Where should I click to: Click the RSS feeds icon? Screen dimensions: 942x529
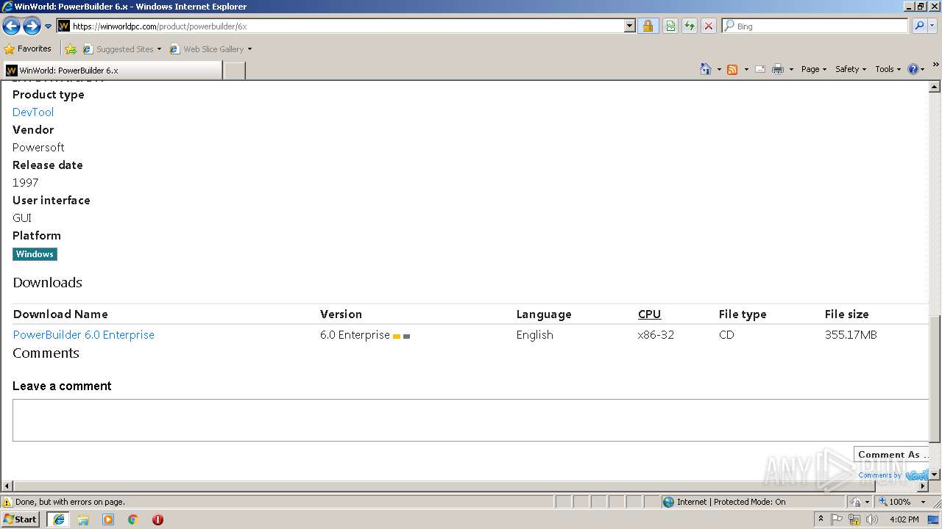732,69
